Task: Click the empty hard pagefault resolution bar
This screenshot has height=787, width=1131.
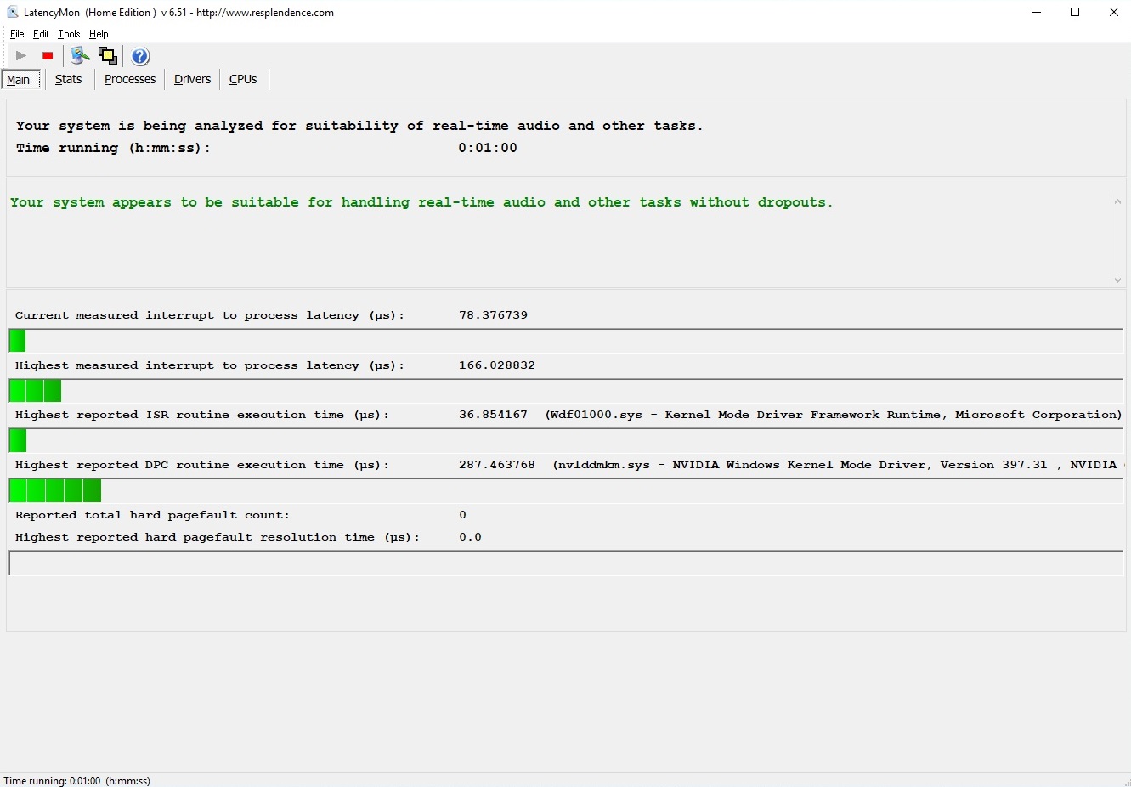Action: tap(565, 563)
